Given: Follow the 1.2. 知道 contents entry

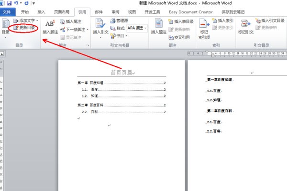Looking at the screenshot, I should (124, 96).
